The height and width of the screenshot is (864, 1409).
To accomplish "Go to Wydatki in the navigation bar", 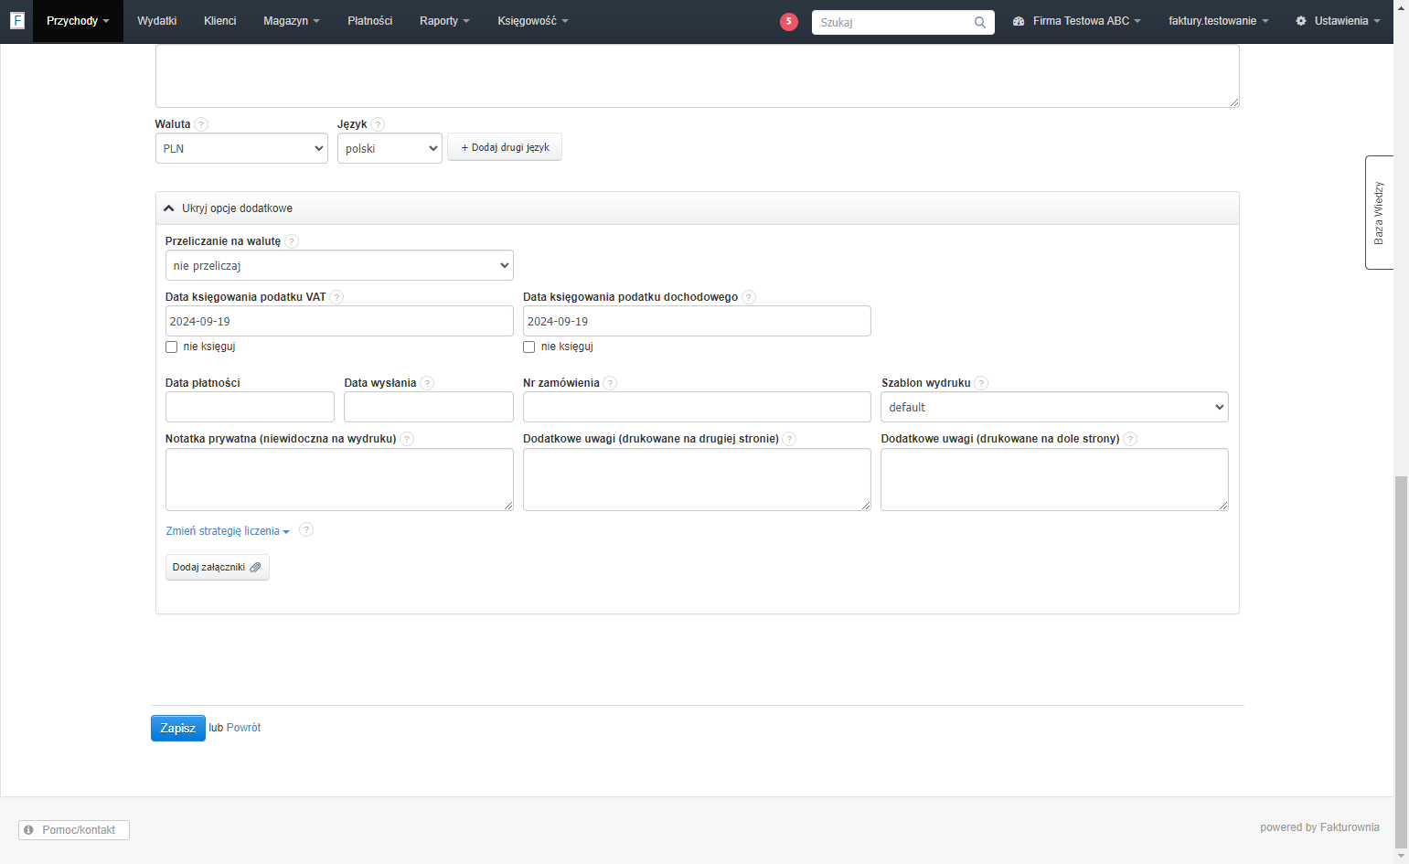I will (x=156, y=21).
